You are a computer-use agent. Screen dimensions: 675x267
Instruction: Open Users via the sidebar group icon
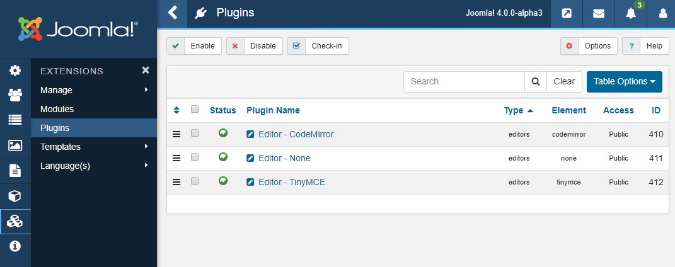[x=15, y=95]
